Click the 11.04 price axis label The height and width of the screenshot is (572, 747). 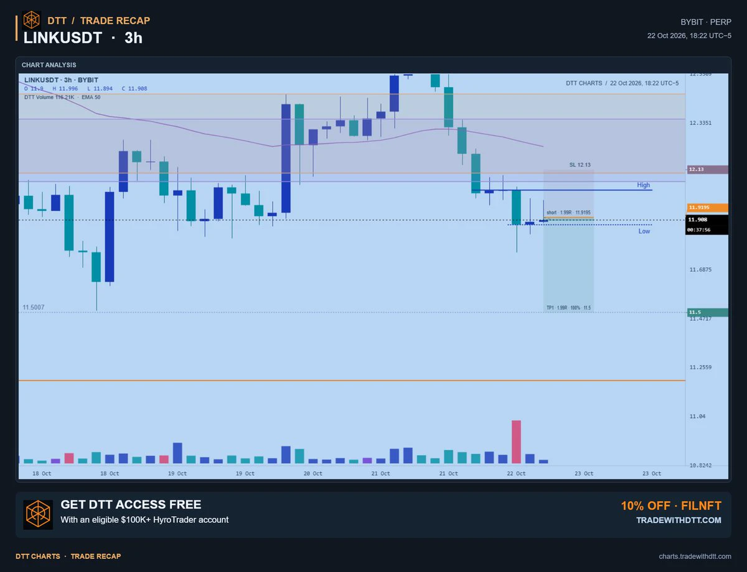pos(697,417)
